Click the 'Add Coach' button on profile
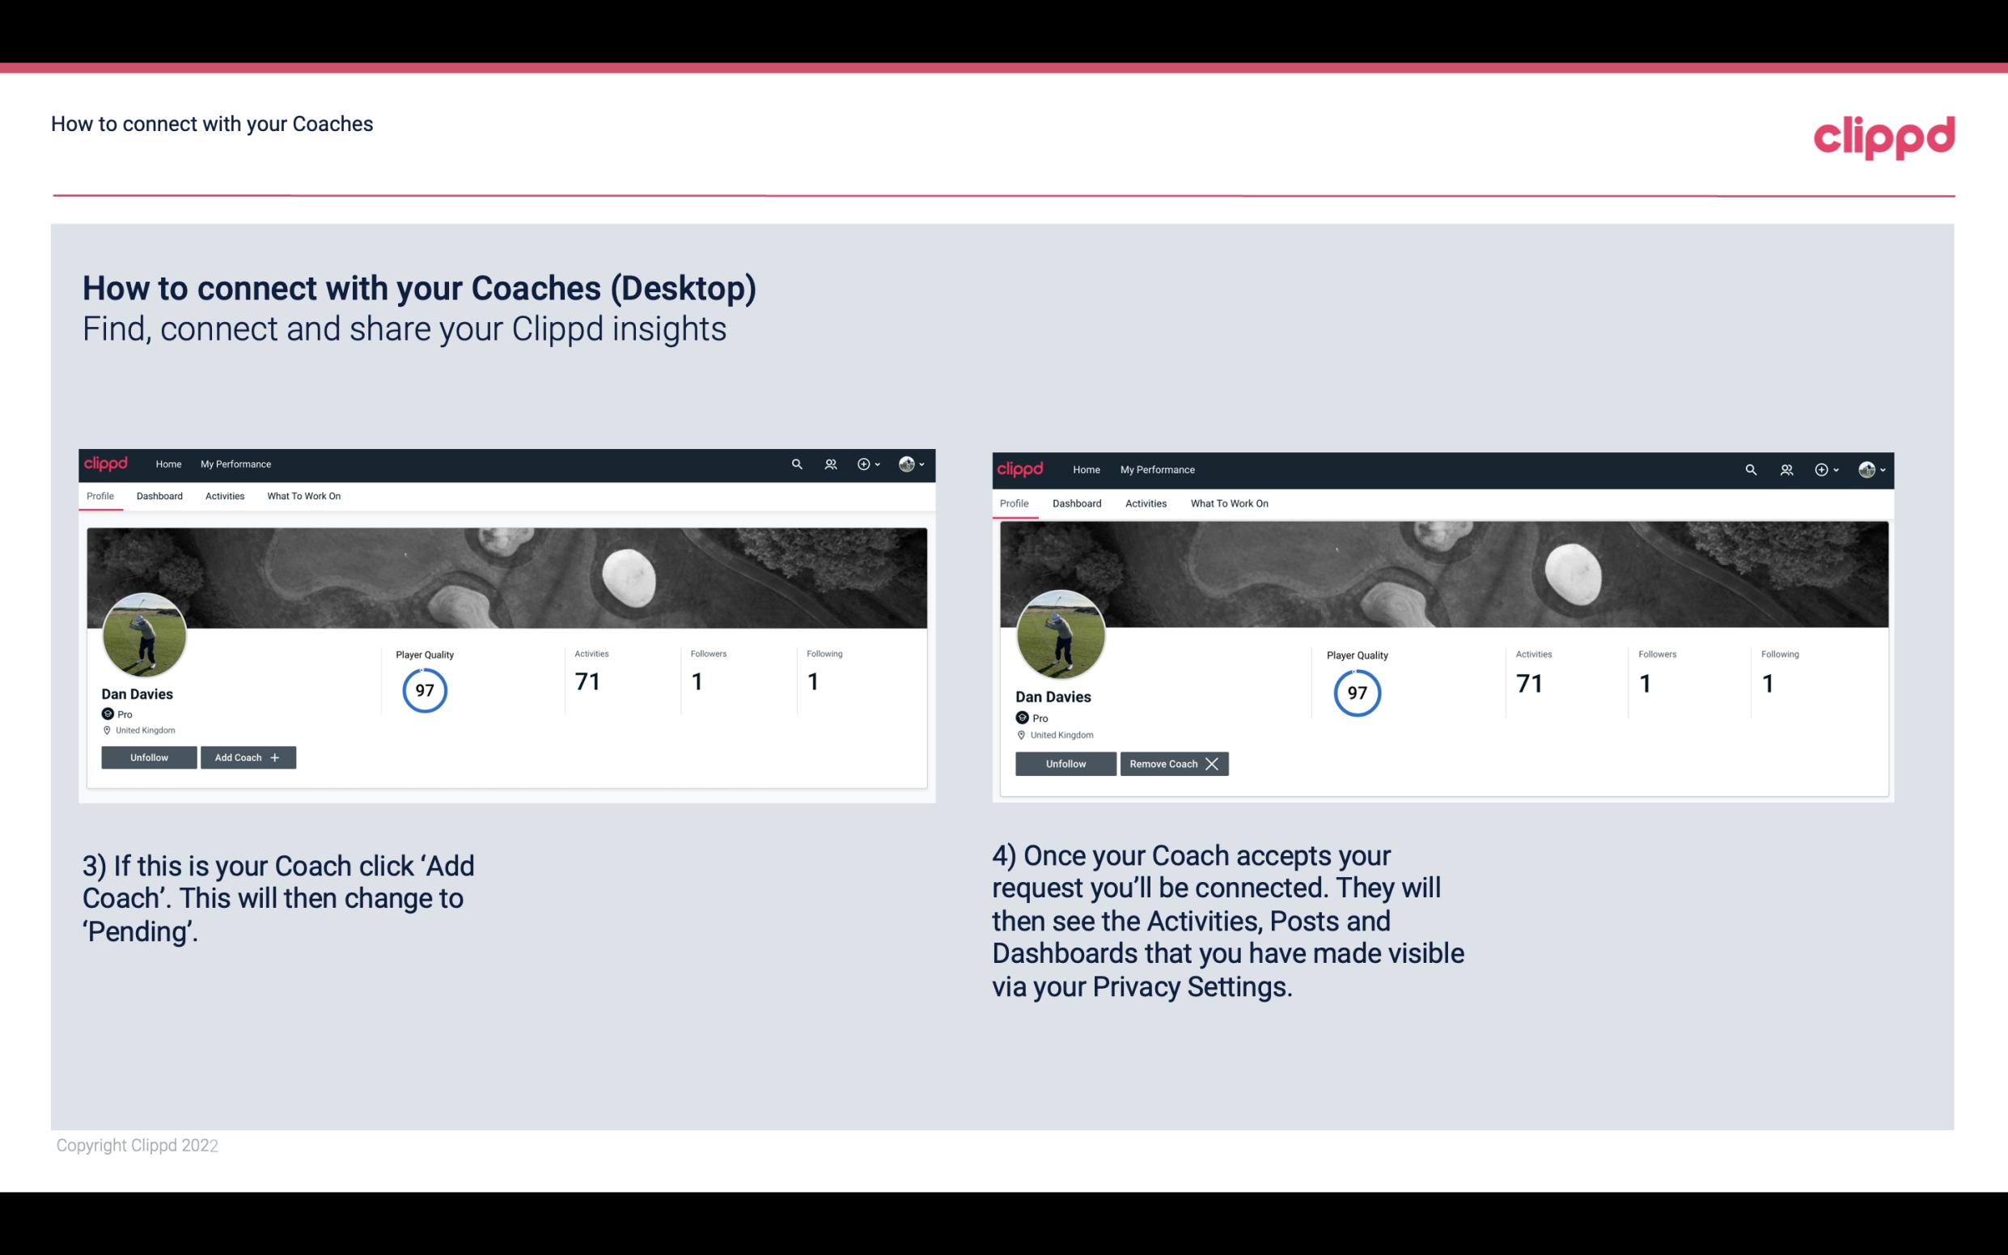Viewport: 2008px width, 1255px height. click(x=246, y=757)
